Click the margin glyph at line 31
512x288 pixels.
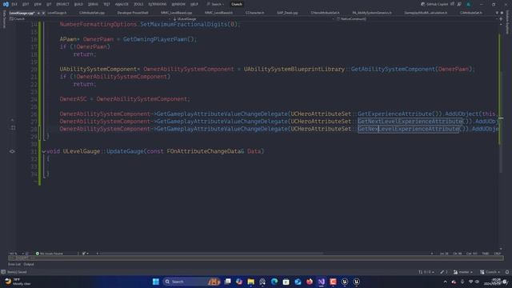click(12, 151)
